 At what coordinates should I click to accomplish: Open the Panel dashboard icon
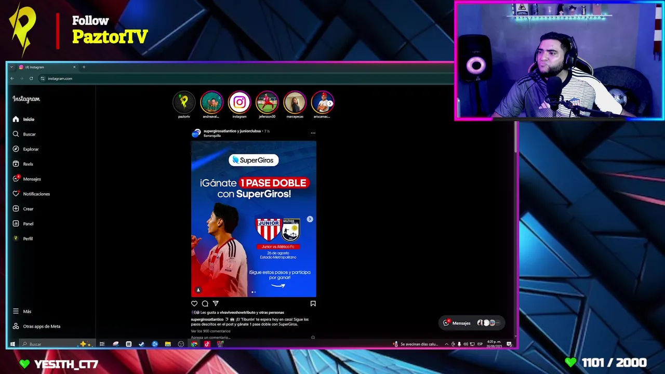pyautogui.click(x=16, y=224)
